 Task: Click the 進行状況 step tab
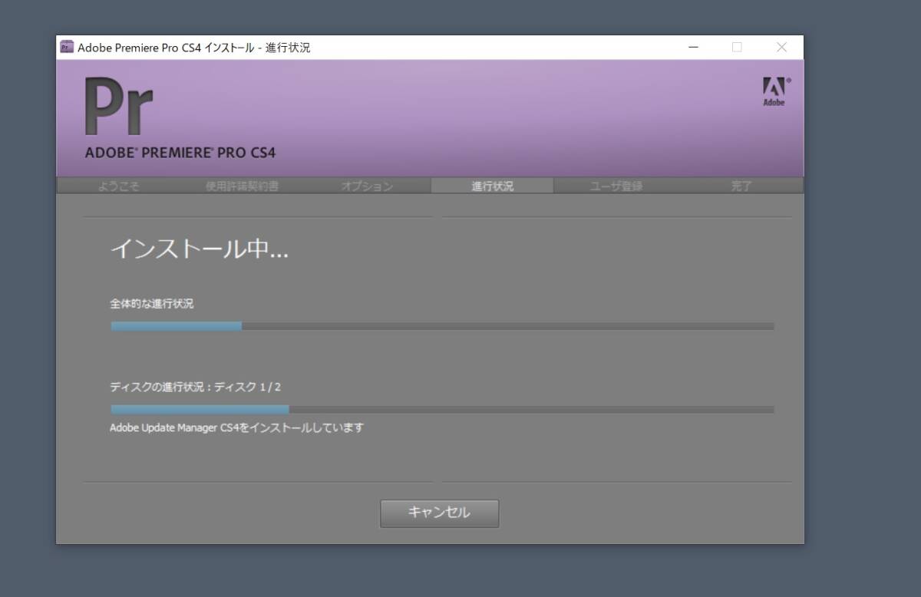[x=492, y=186]
